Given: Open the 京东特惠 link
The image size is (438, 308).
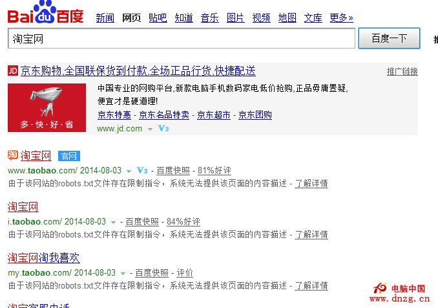Looking at the screenshot, I should coord(114,115).
